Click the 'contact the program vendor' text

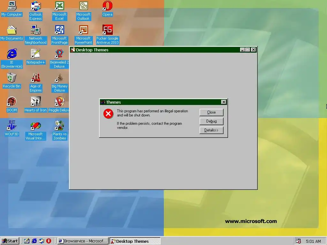coord(149,125)
